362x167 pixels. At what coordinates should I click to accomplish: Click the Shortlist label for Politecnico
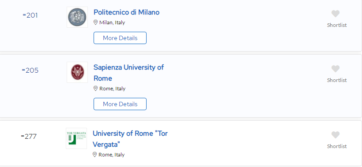click(x=337, y=25)
